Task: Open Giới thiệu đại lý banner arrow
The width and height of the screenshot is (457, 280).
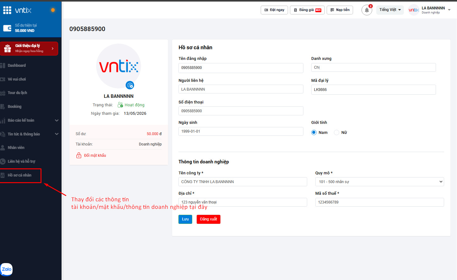Action: click(x=52, y=49)
